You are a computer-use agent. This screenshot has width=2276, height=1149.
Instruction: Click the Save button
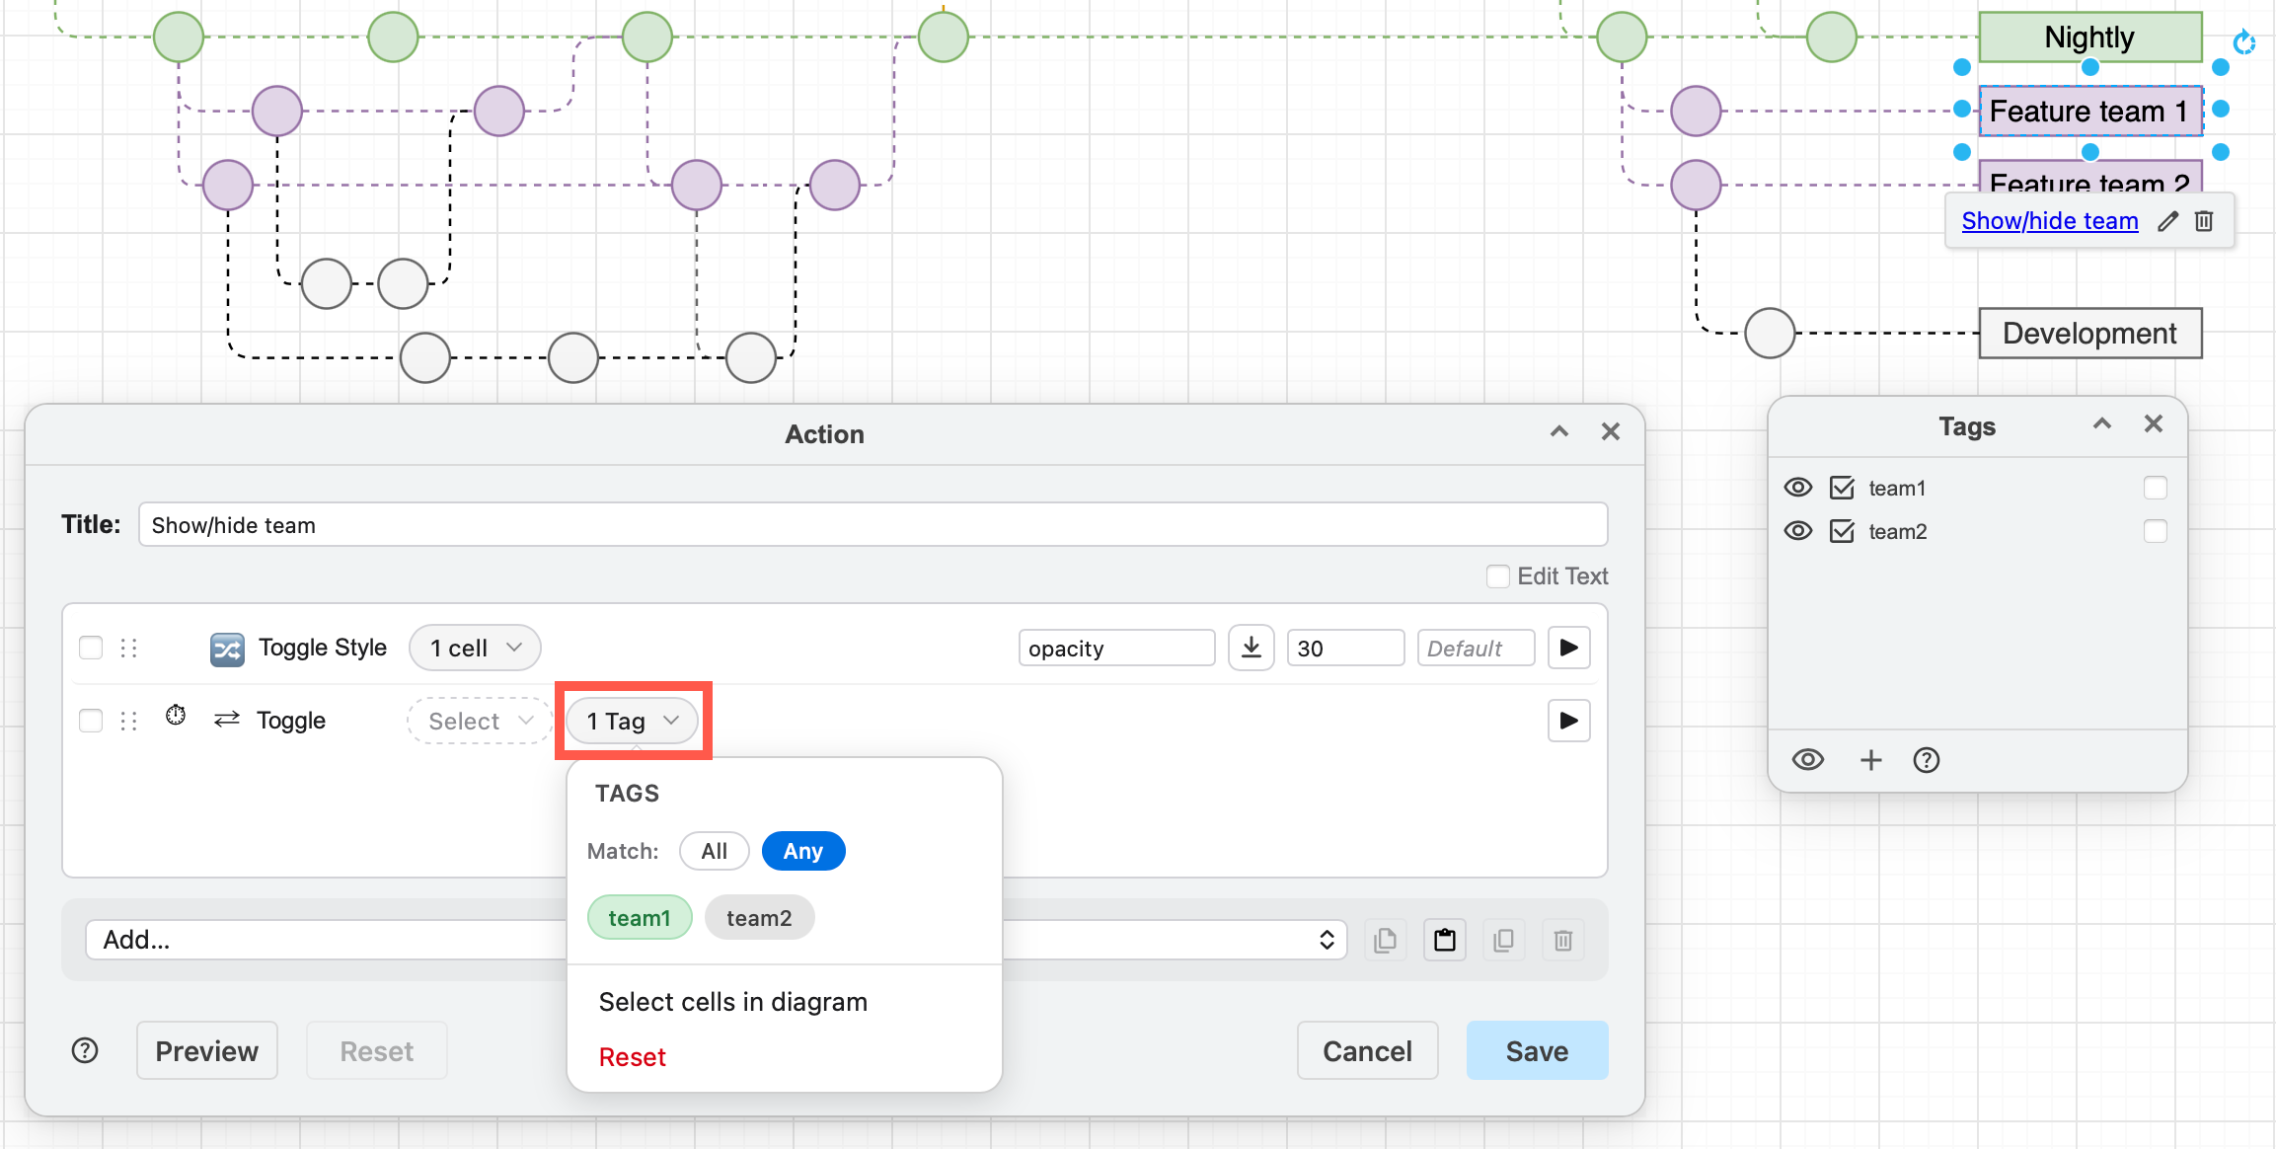point(1537,1051)
